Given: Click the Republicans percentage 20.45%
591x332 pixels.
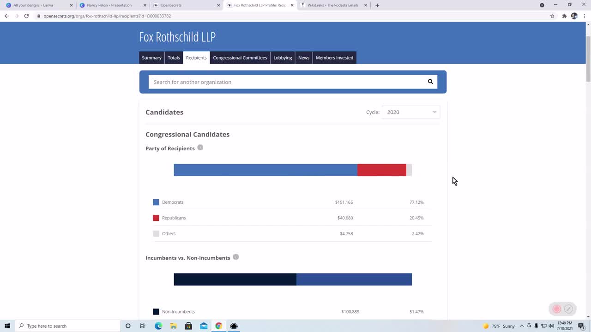Looking at the screenshot, I should [x=416, y=218].
